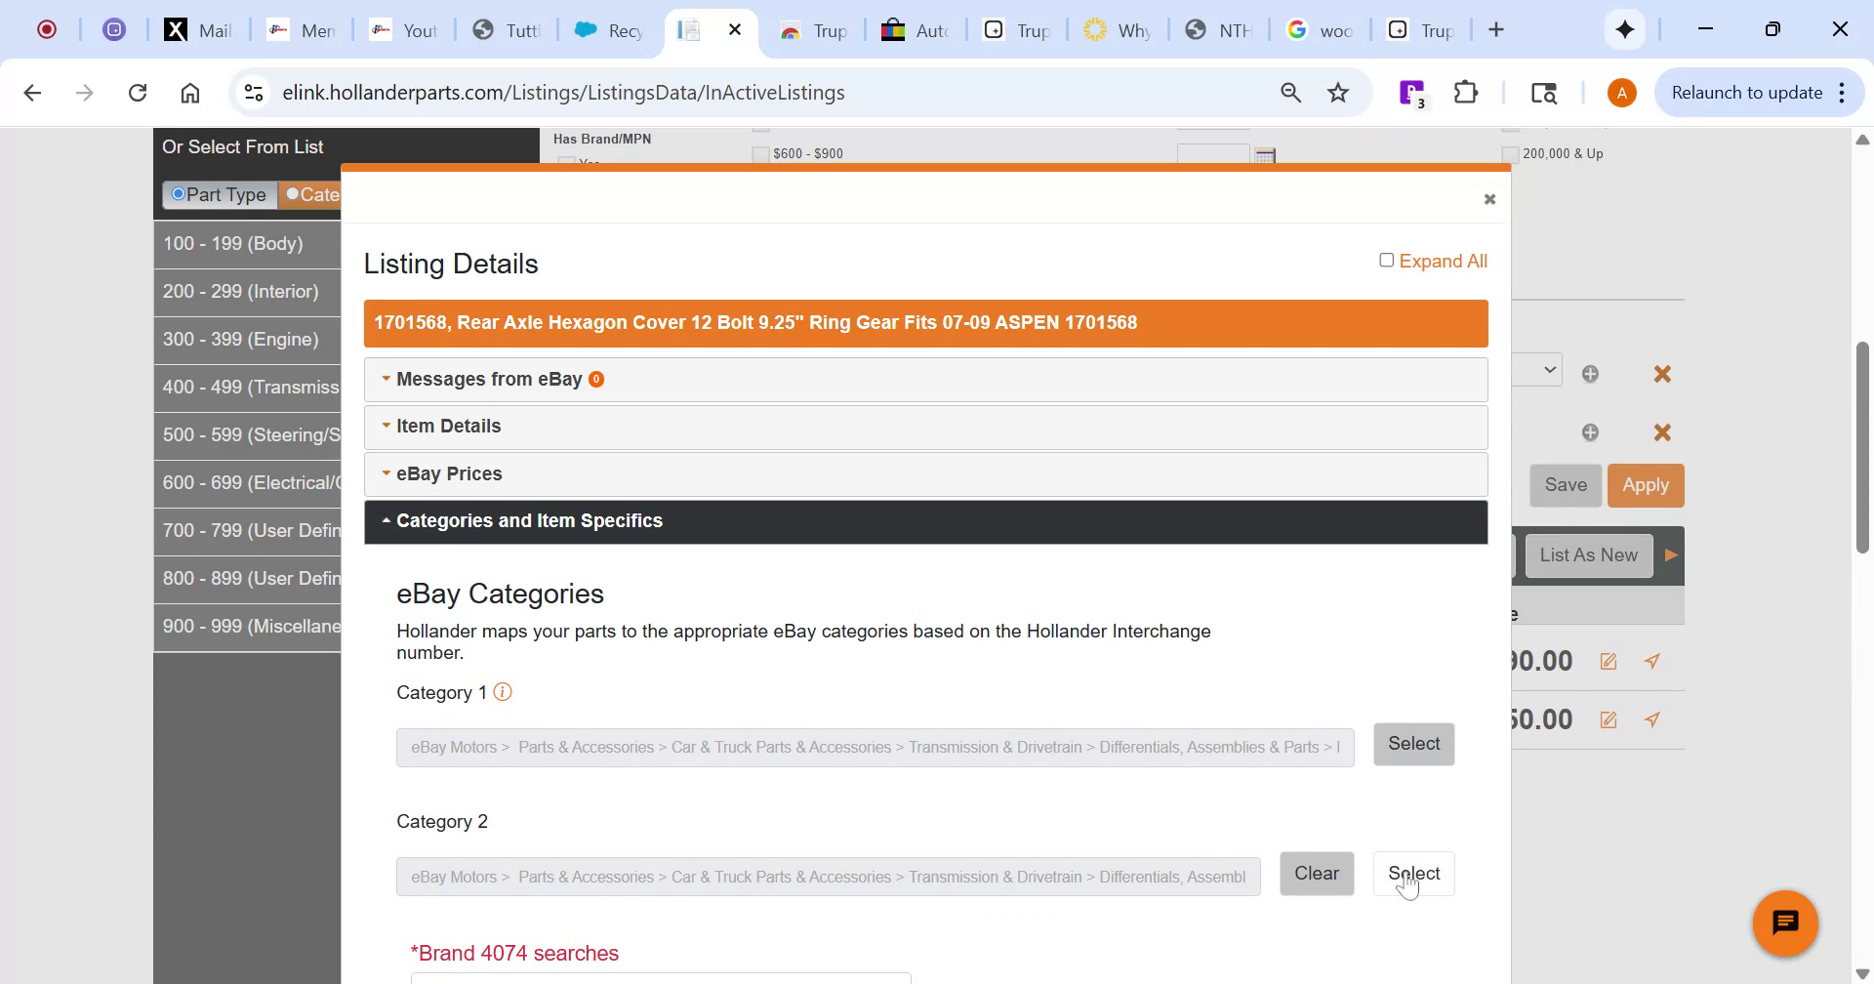Image resolution: width=1874 pixels, height=984 pixels.
Task: Select the Part Type radio button
Action: tap(179, 194)
